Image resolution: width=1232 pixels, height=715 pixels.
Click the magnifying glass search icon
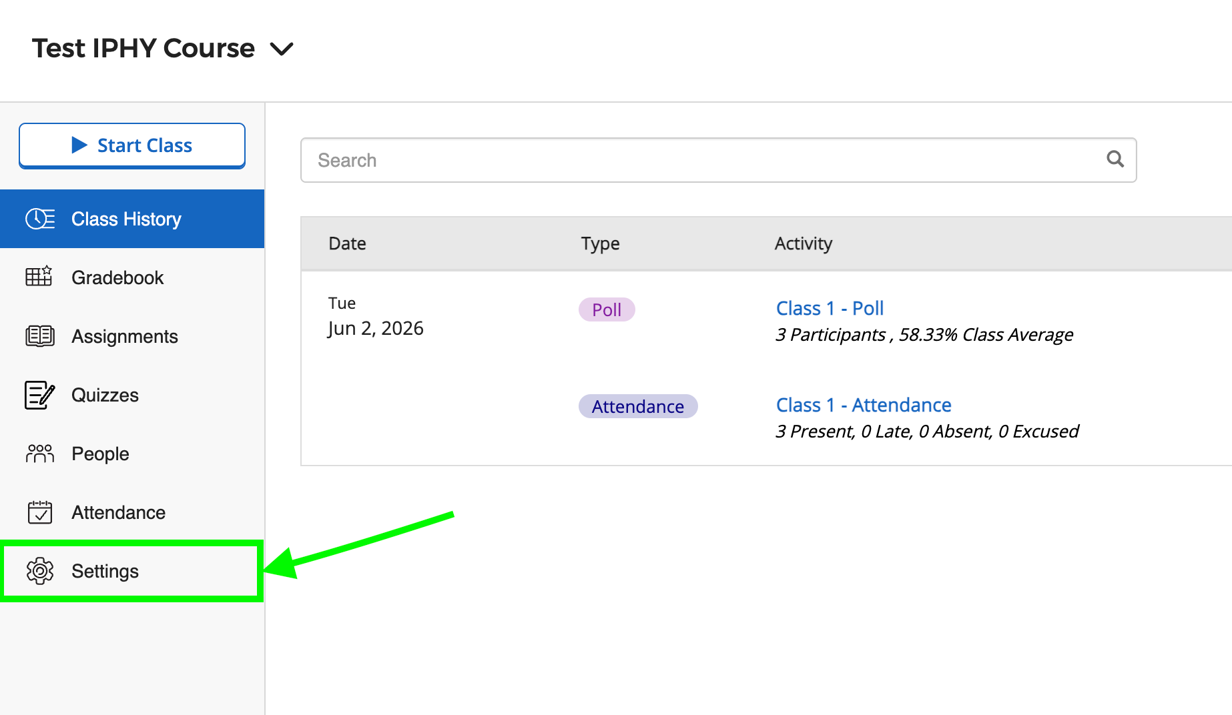click(1115, 159)
